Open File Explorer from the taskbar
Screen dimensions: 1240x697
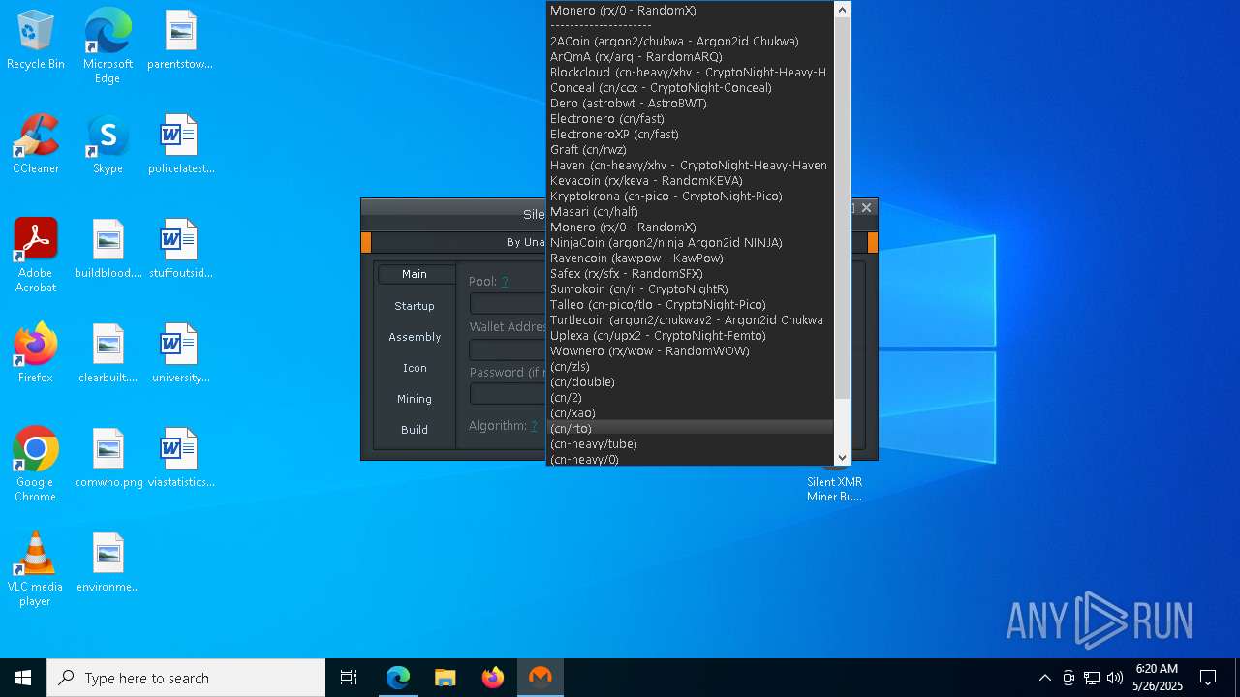pos(446,678)
